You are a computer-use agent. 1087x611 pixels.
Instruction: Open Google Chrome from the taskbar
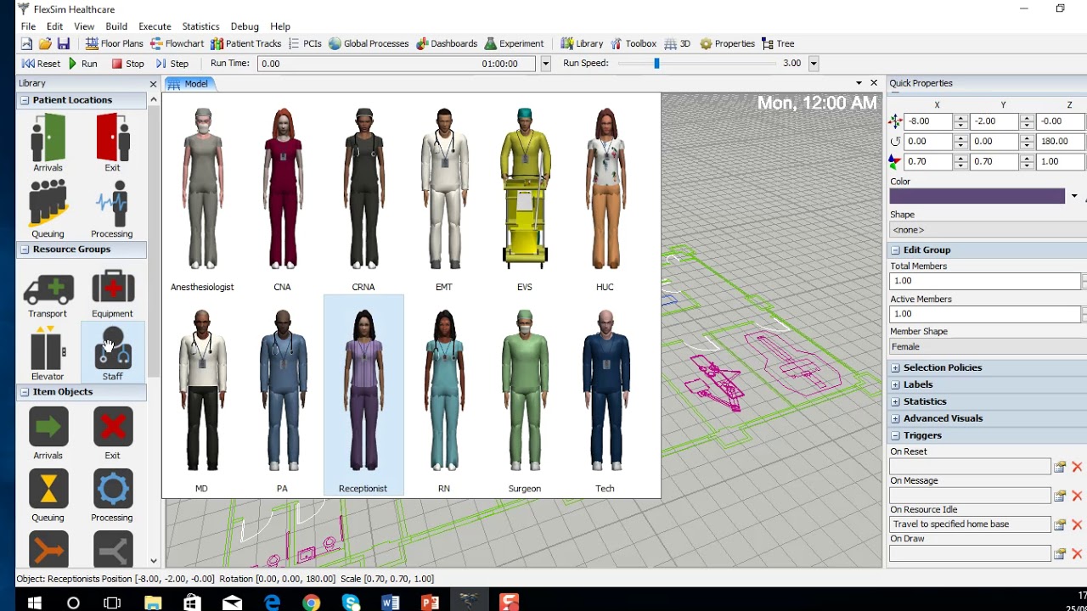[312, 603]
